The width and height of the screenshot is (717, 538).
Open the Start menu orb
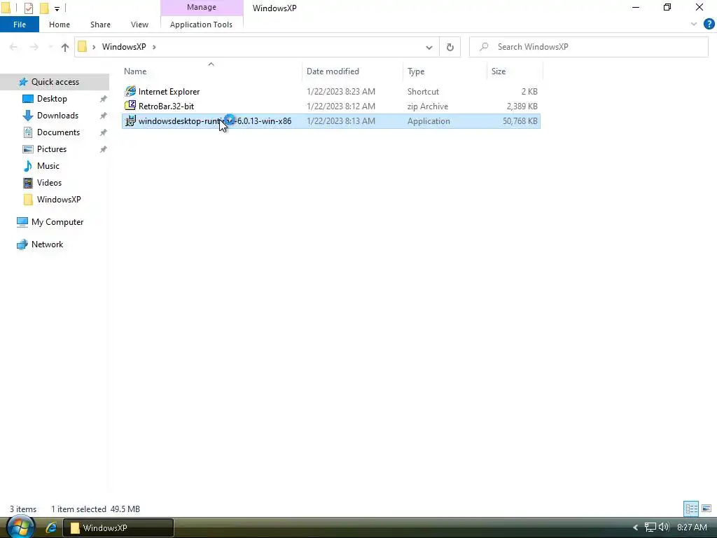(20, 527)
